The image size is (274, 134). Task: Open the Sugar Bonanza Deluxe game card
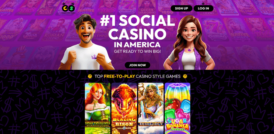point(177,108)
